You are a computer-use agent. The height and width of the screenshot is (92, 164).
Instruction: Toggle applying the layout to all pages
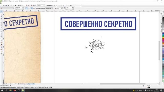click(x=32, y=8)
